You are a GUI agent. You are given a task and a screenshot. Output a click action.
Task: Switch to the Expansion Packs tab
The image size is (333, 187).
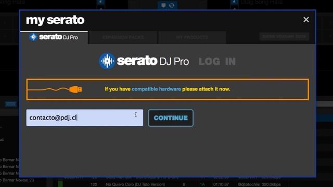click(123, 37)
